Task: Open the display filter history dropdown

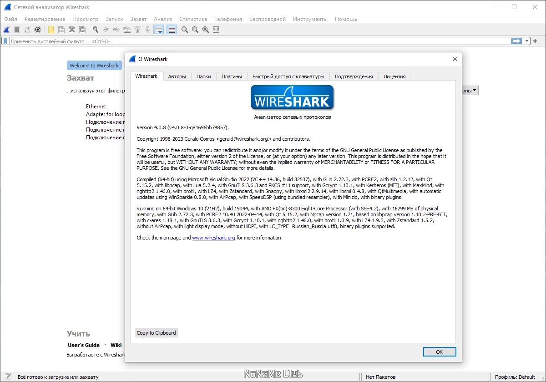Action: 527,41
